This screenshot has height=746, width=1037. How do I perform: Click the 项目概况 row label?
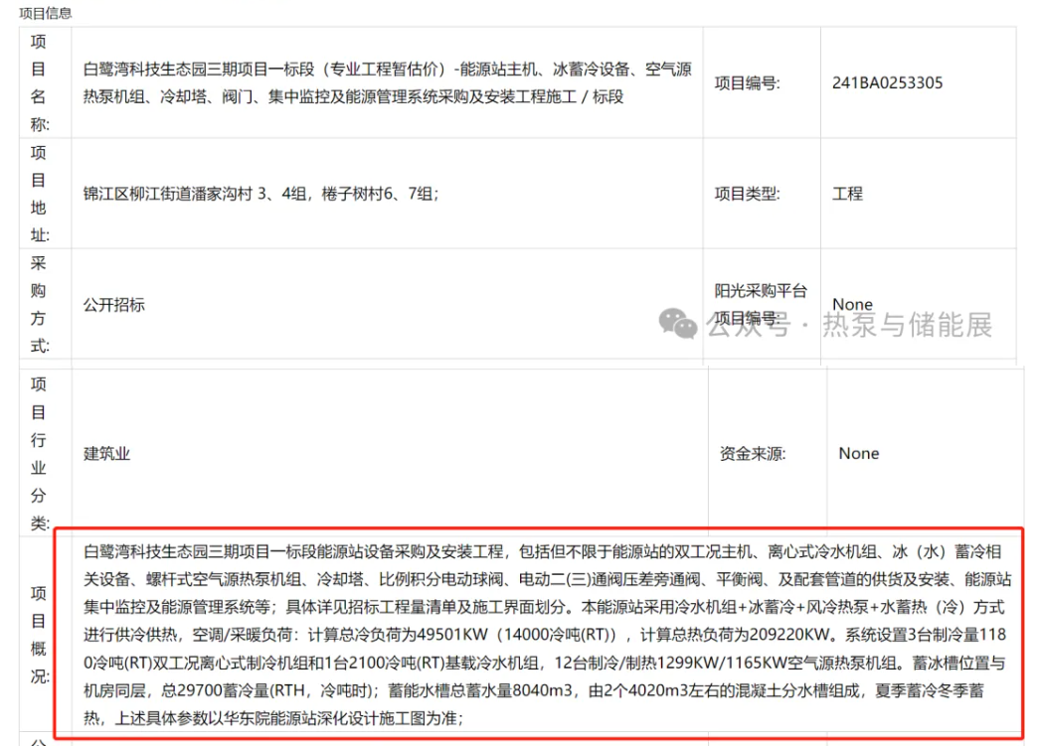[x=39, y=635]
